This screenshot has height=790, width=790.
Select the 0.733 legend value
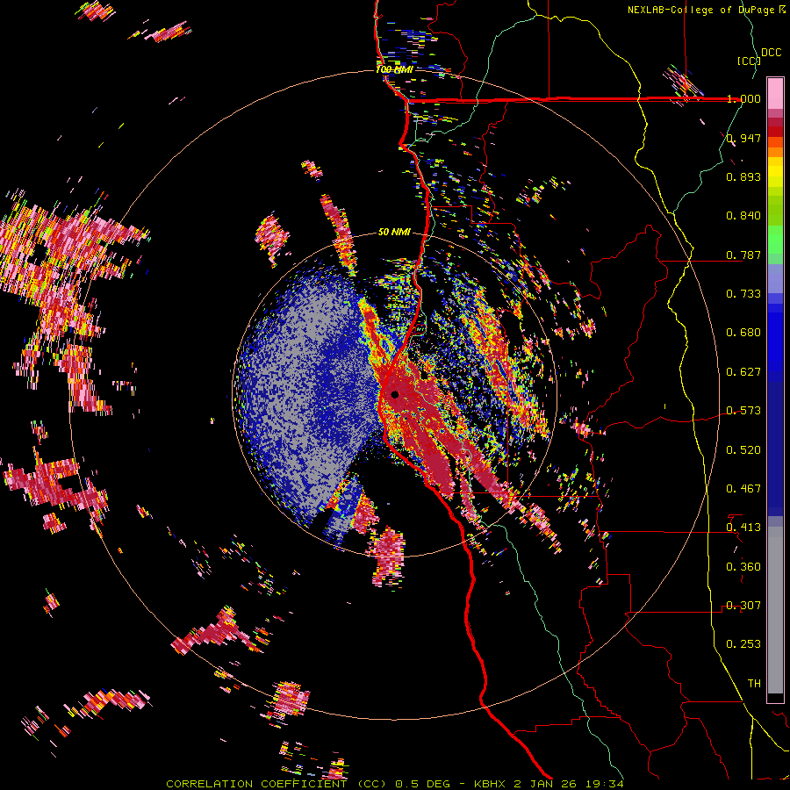tap(743, 294)
